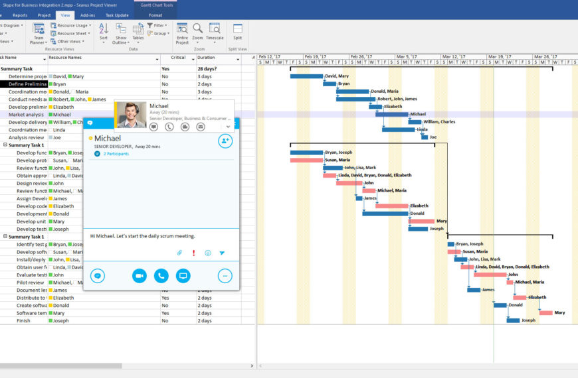Open Resource Usage view

tap(71, 25)
